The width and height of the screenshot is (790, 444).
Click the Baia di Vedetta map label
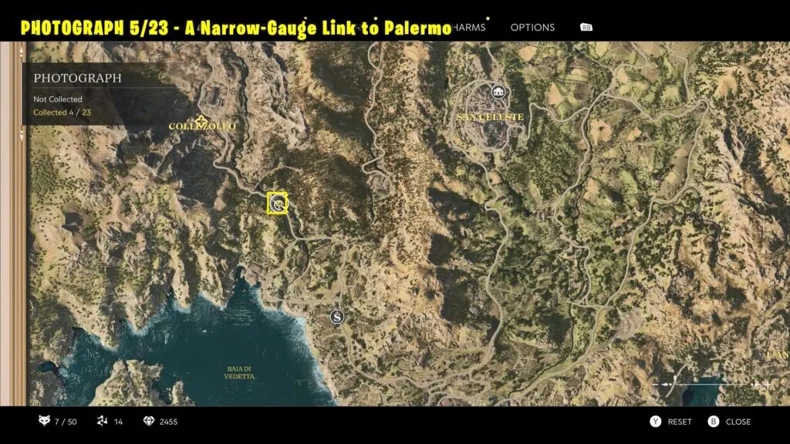point(238,372)
